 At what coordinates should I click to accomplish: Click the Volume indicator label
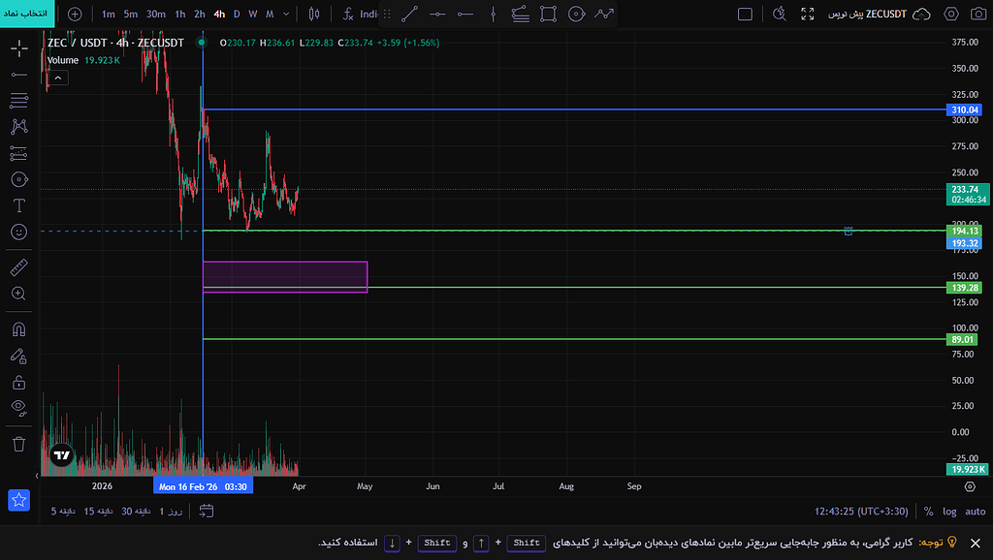pyautogui.click(x=63, y=60)
